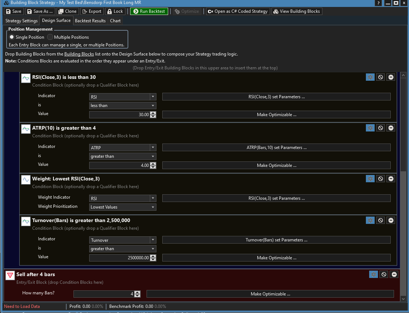Select Single Position radio button
Image resolution: width=409 pixels, height=313 pixels.
point(12,37)
